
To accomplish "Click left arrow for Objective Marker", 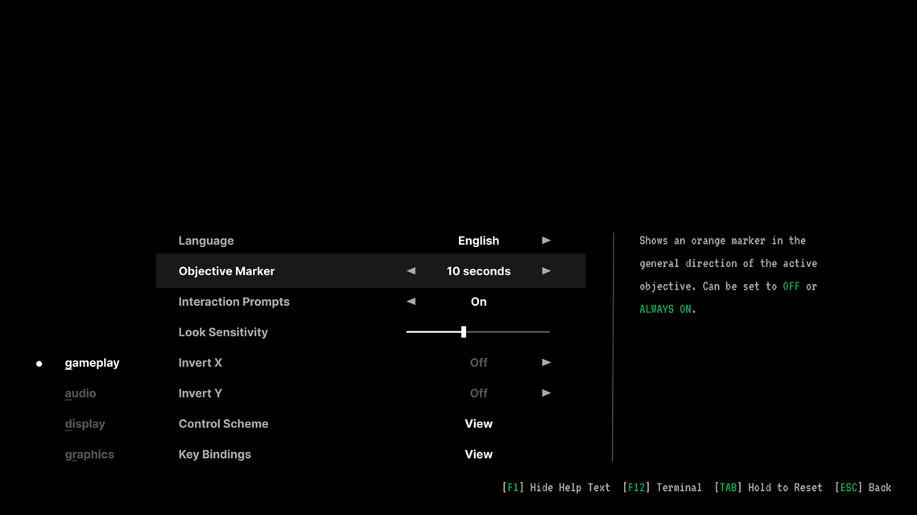I will pyautogui.click(x=411, y=270).
